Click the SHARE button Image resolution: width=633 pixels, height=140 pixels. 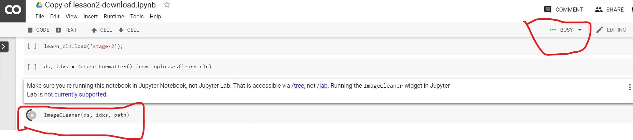pos(609,10)
